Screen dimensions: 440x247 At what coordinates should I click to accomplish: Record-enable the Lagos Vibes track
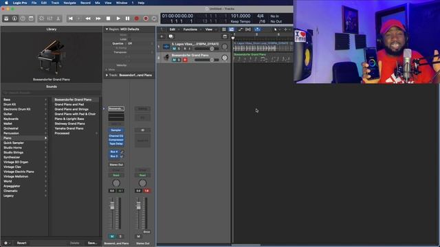click(185, 49)
